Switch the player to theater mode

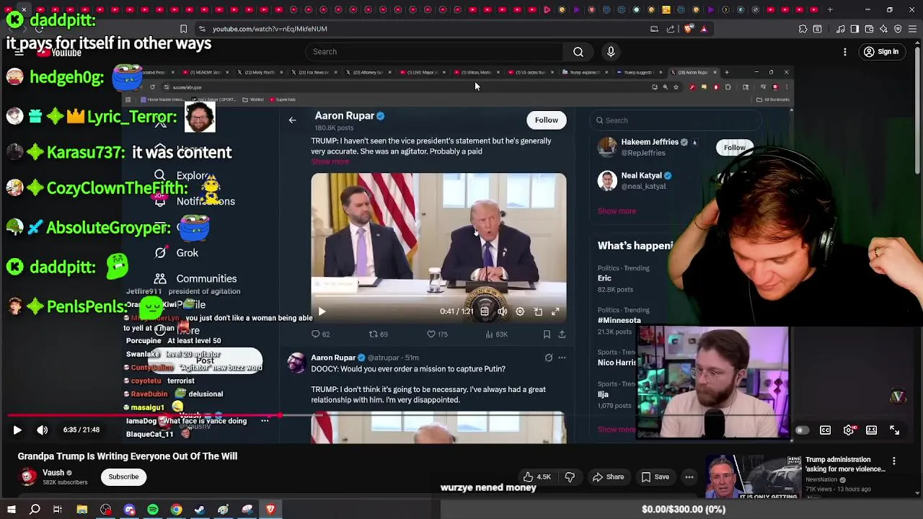point(871,430)
